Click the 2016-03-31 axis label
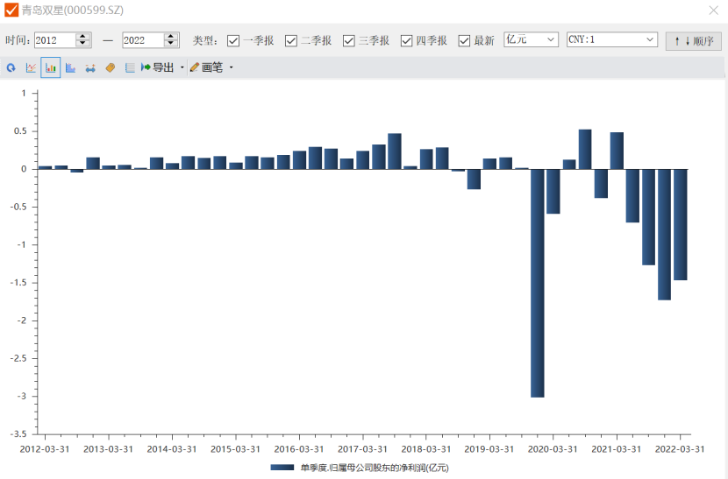 pyautogui.click(x=299, y=449)
